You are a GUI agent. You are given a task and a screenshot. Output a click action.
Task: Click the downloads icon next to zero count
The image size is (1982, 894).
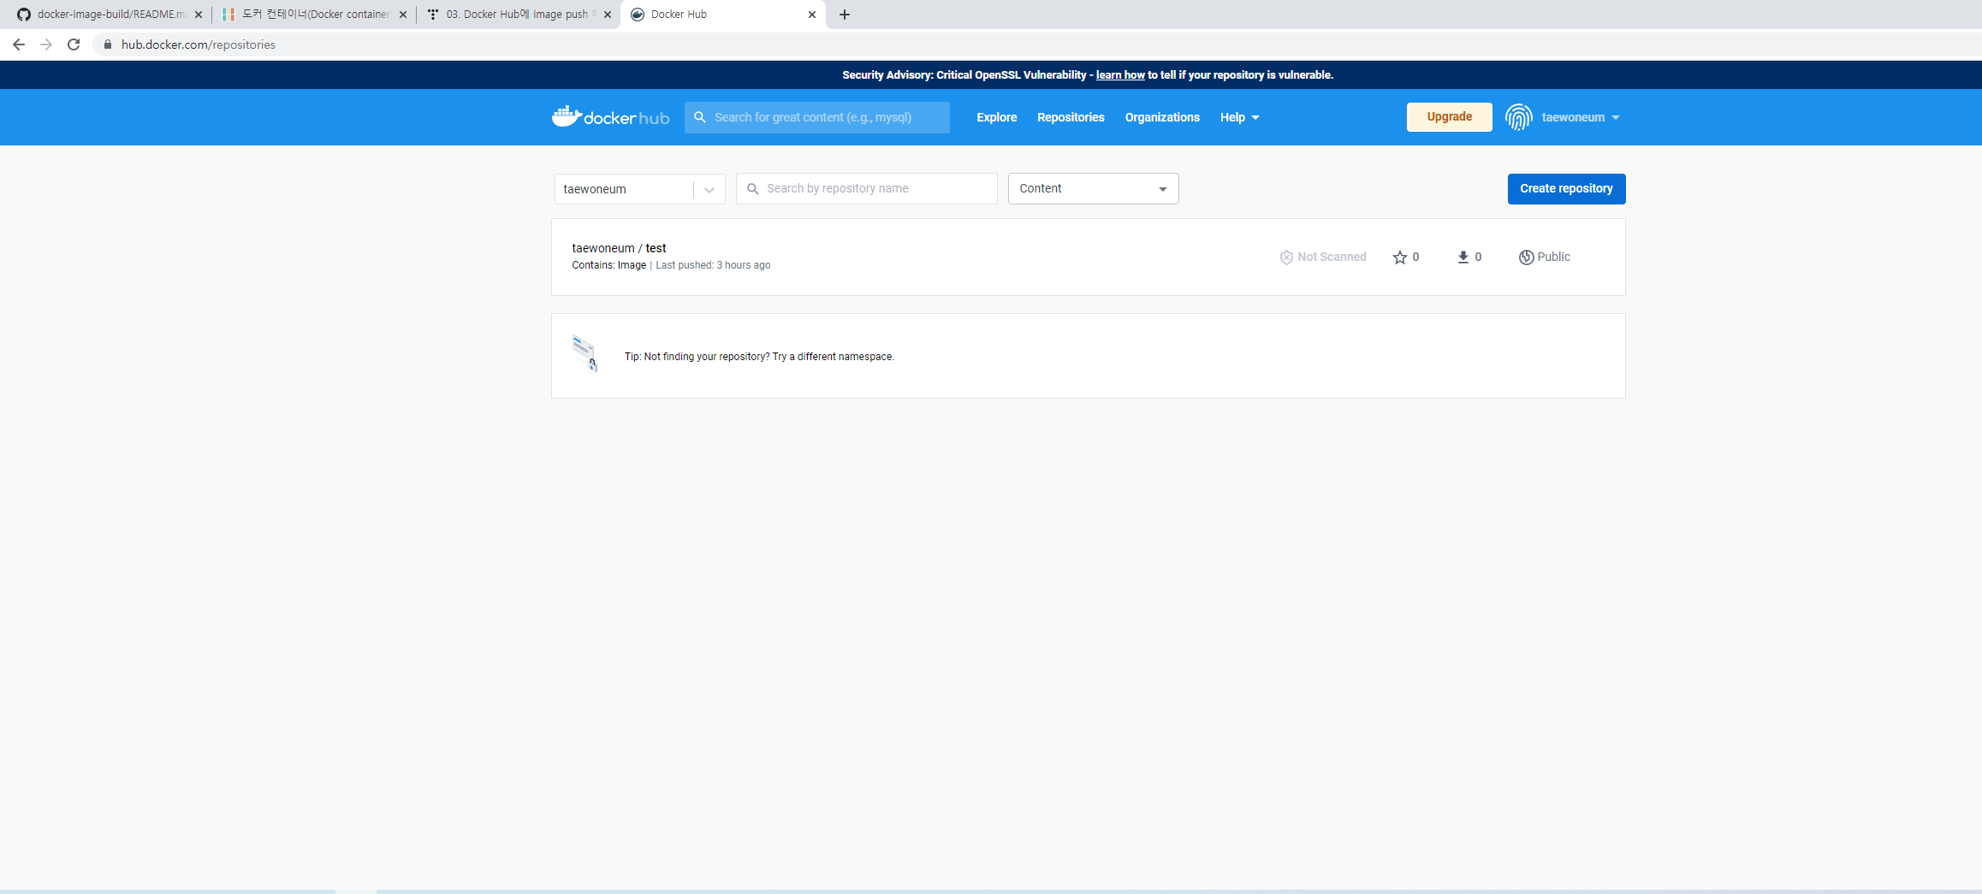point(1463,257)
